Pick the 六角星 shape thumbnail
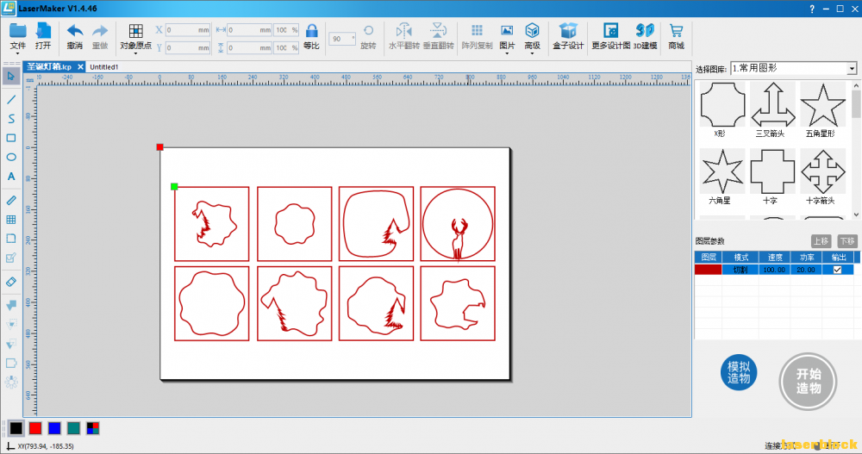 coord(721,172)
